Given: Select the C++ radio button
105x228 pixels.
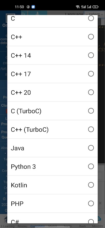Looking at the screenshot, I should [x=91, y=37].
